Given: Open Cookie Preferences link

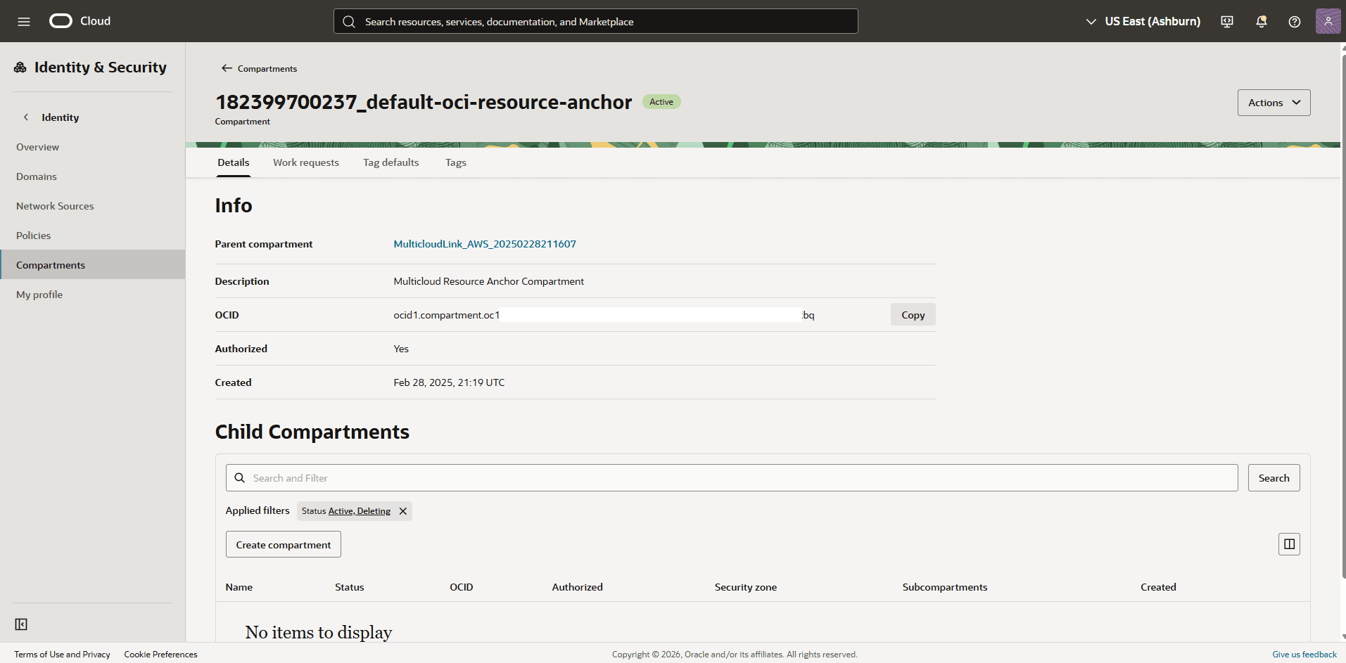Looking at the screenshot, I should [161, 655].
